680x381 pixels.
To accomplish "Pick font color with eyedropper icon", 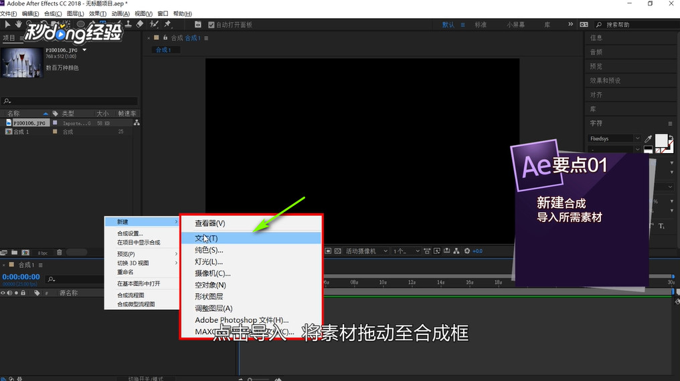I will click(649, 139).
